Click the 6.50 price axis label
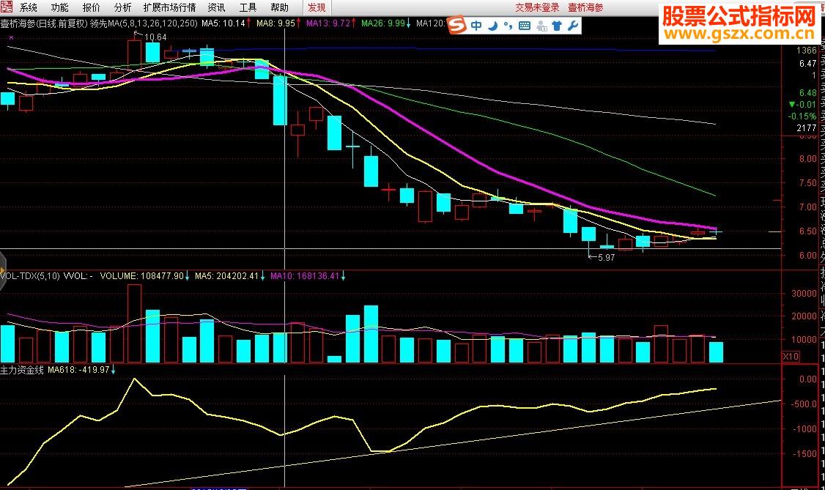This screenshot has width=825, height=490. [807, 231]
